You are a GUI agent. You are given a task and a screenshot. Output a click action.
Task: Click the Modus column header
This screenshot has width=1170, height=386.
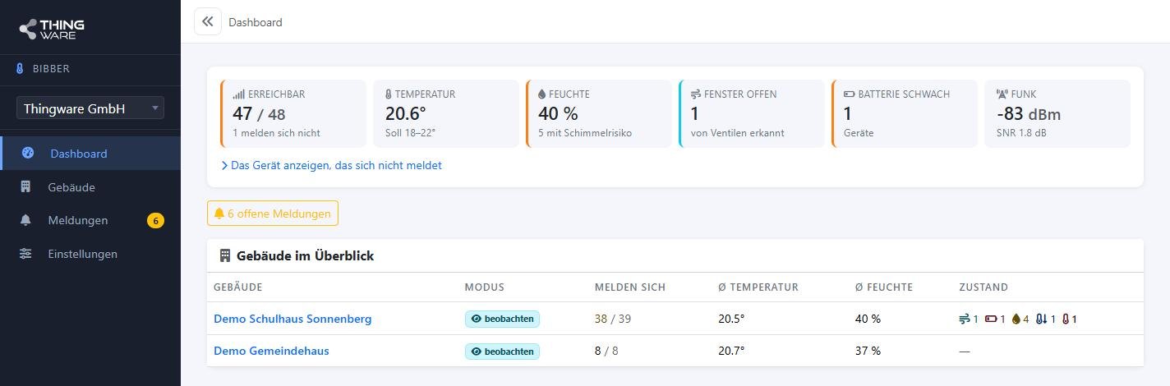(485, 287)
